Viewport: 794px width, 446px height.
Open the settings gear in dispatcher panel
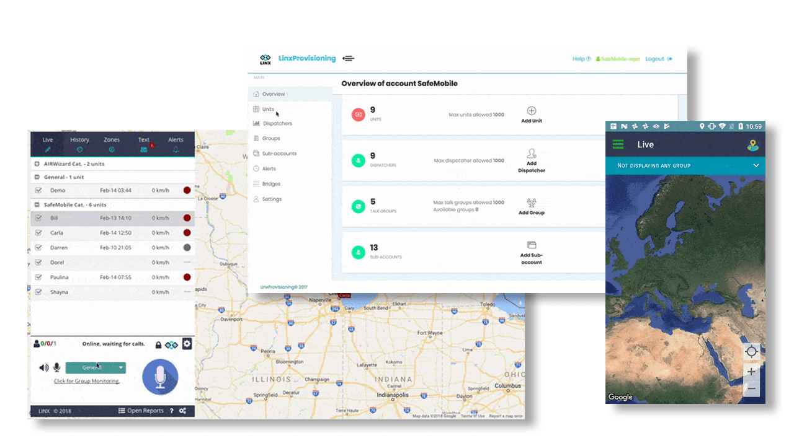coord(187,344)
